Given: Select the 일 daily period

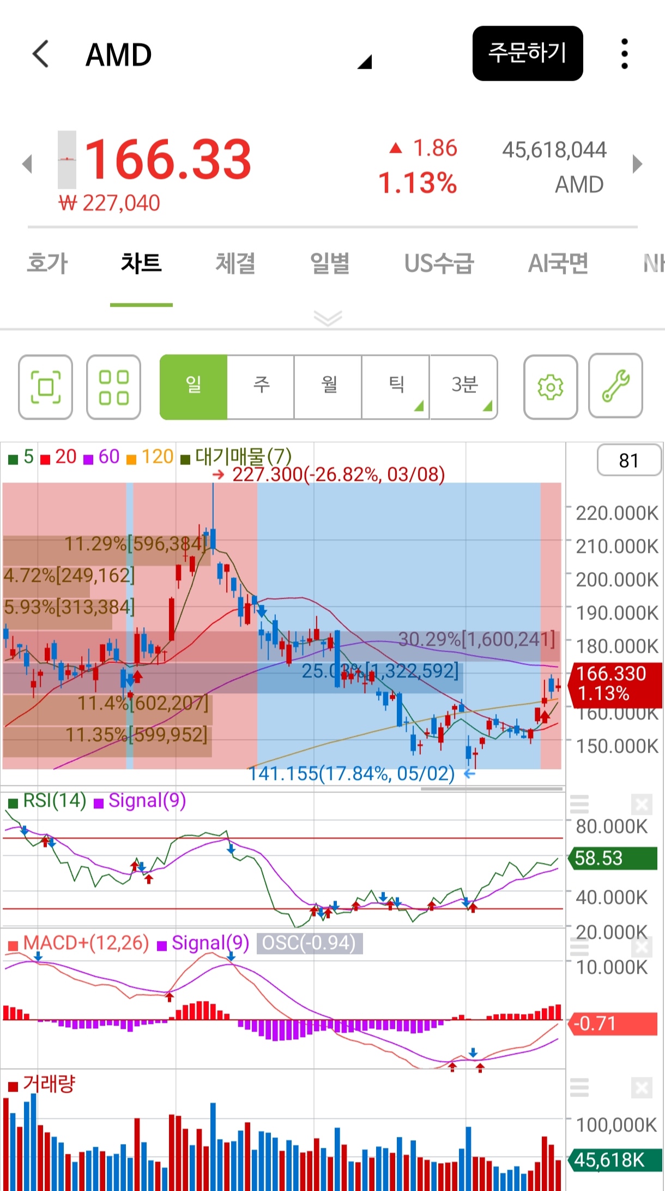Looking at the screenshot, I should pos(194,387).
